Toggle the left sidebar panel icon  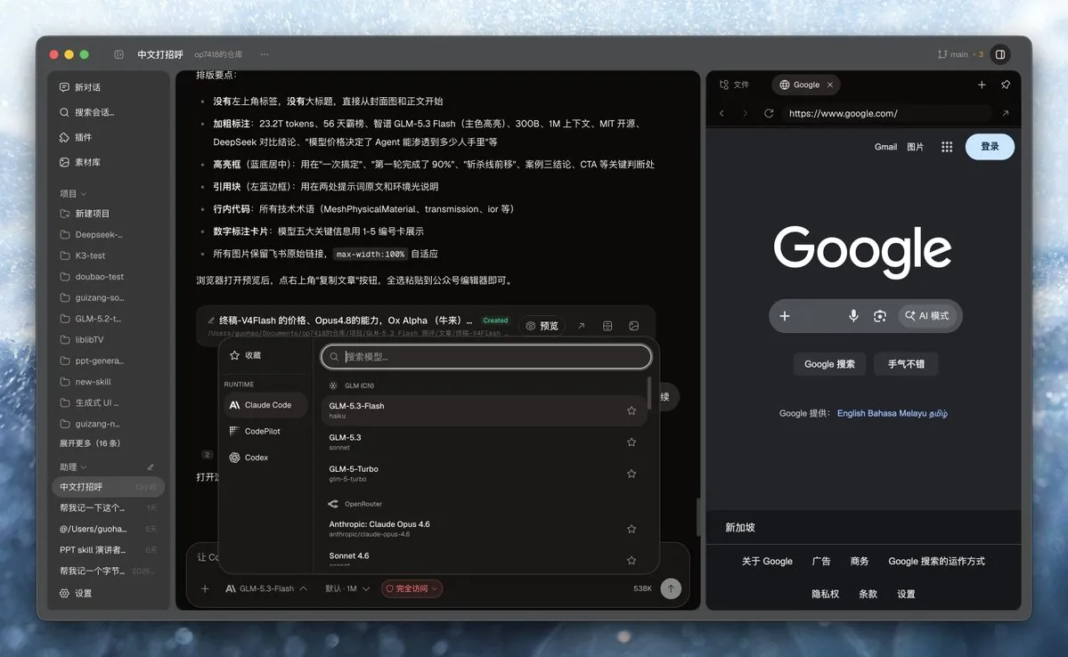[x=118, y=54]
